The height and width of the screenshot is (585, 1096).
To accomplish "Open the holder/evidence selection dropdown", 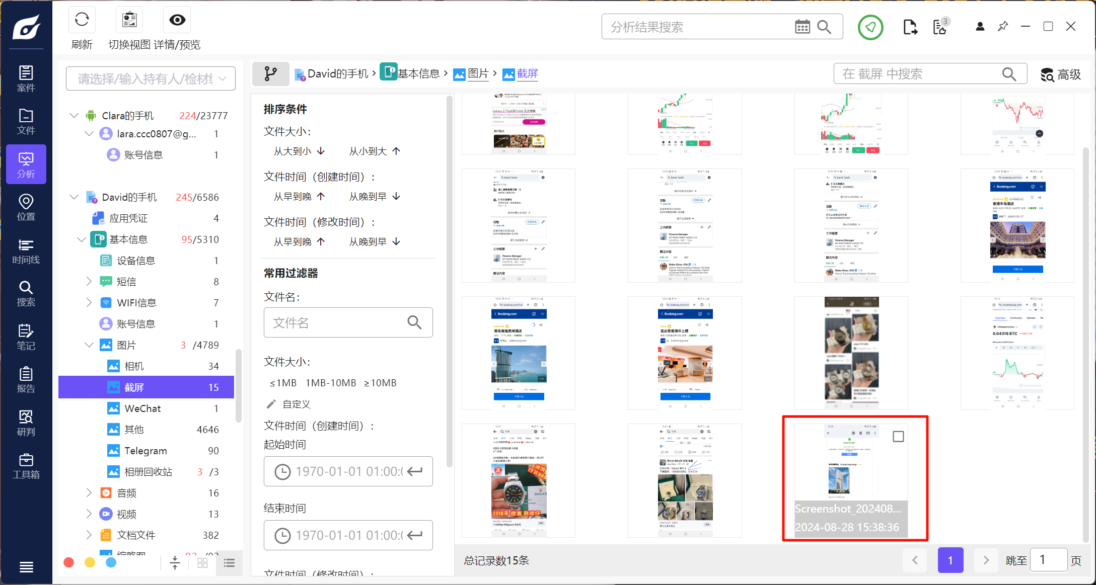I will pyautogui.click(x=151, y=78).
